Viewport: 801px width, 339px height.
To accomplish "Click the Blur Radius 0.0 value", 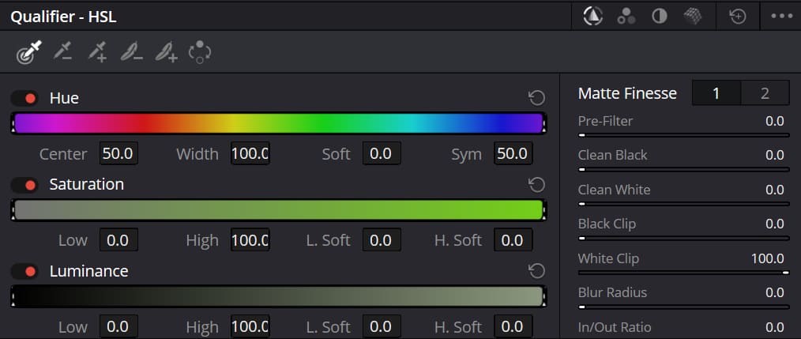I will 774,292.
